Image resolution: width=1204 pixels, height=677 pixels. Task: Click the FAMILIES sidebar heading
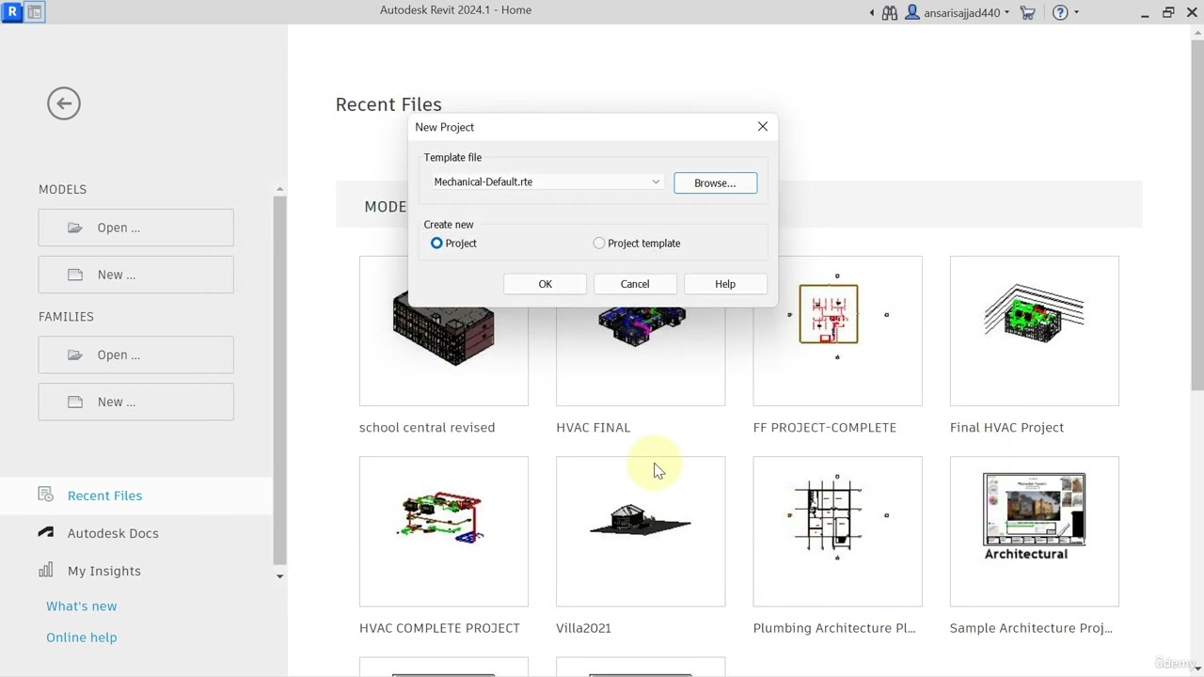[x=66, y=317]
